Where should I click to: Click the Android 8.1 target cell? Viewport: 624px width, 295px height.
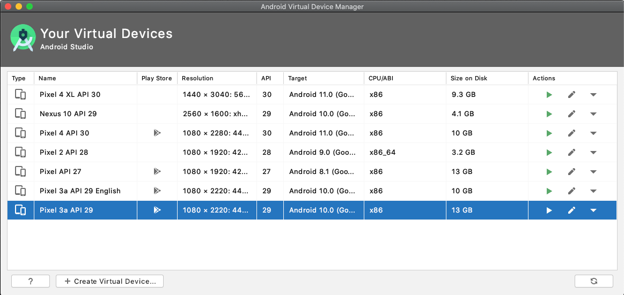tap(323, 171)
